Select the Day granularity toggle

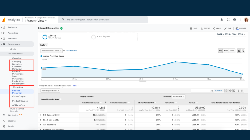(220, 51)
